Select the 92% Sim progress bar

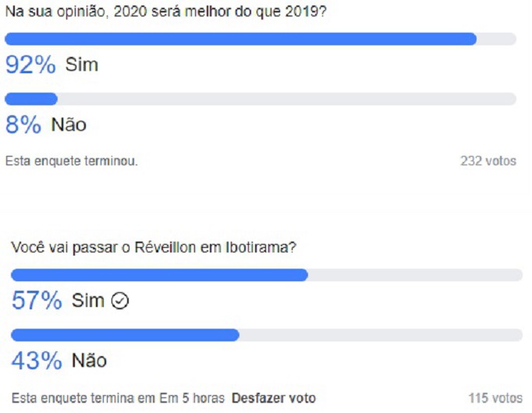261,39
